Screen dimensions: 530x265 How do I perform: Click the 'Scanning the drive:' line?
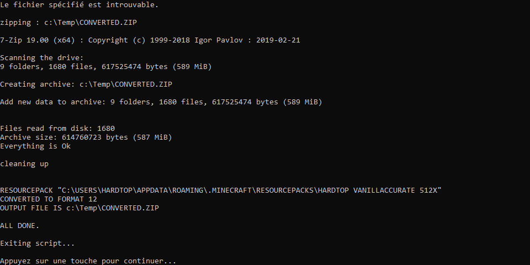(42, 58)
